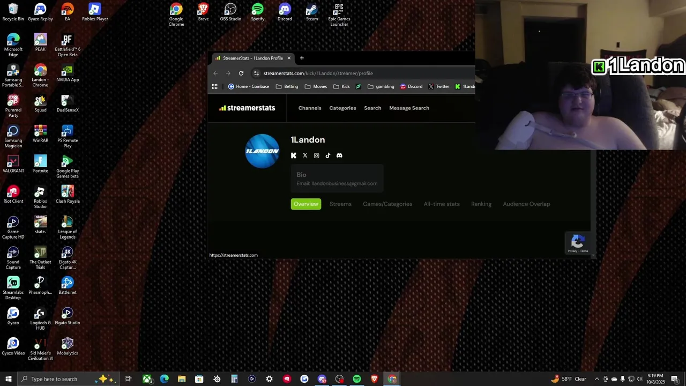Screen dimensions: 686x386
Task: Open the Elgato Studio desktop icon
Action: [68, 316]
